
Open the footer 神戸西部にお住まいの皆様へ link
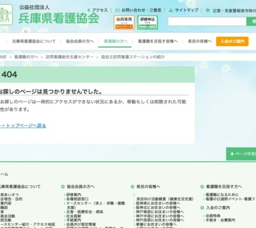[x=160, y=220]
